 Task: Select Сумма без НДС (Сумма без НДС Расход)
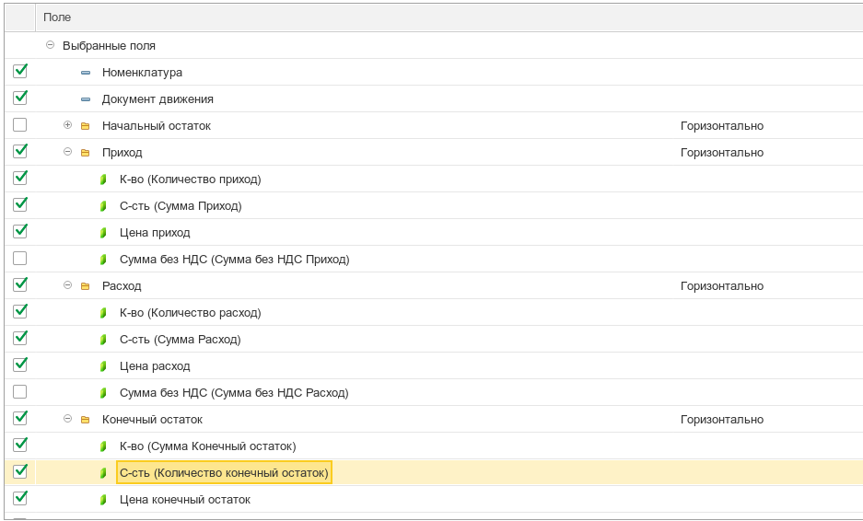234,393
